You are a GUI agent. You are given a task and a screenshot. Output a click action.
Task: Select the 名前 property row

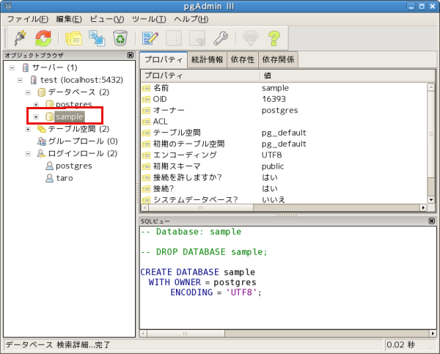(x=284, y=88)
